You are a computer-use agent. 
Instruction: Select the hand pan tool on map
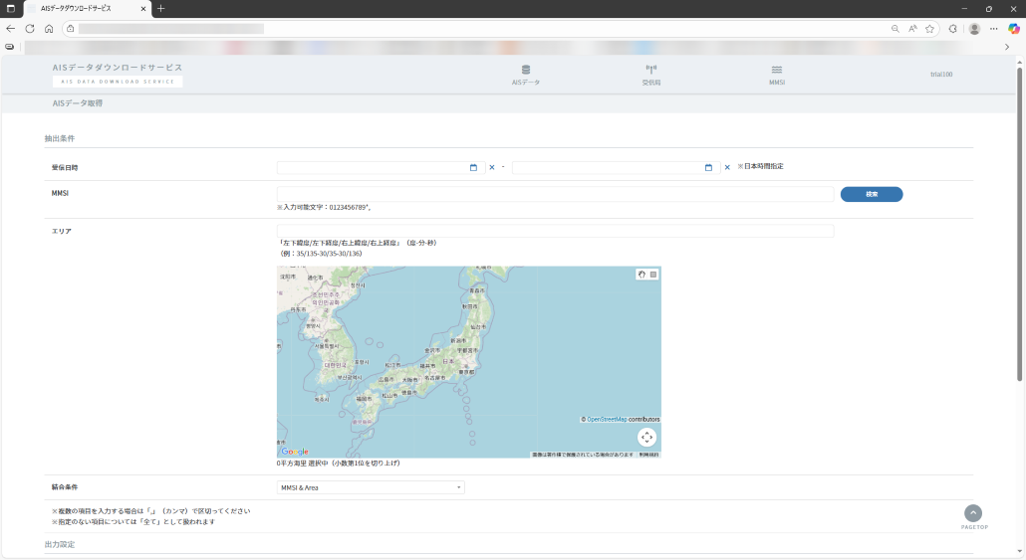pos(642,275)
